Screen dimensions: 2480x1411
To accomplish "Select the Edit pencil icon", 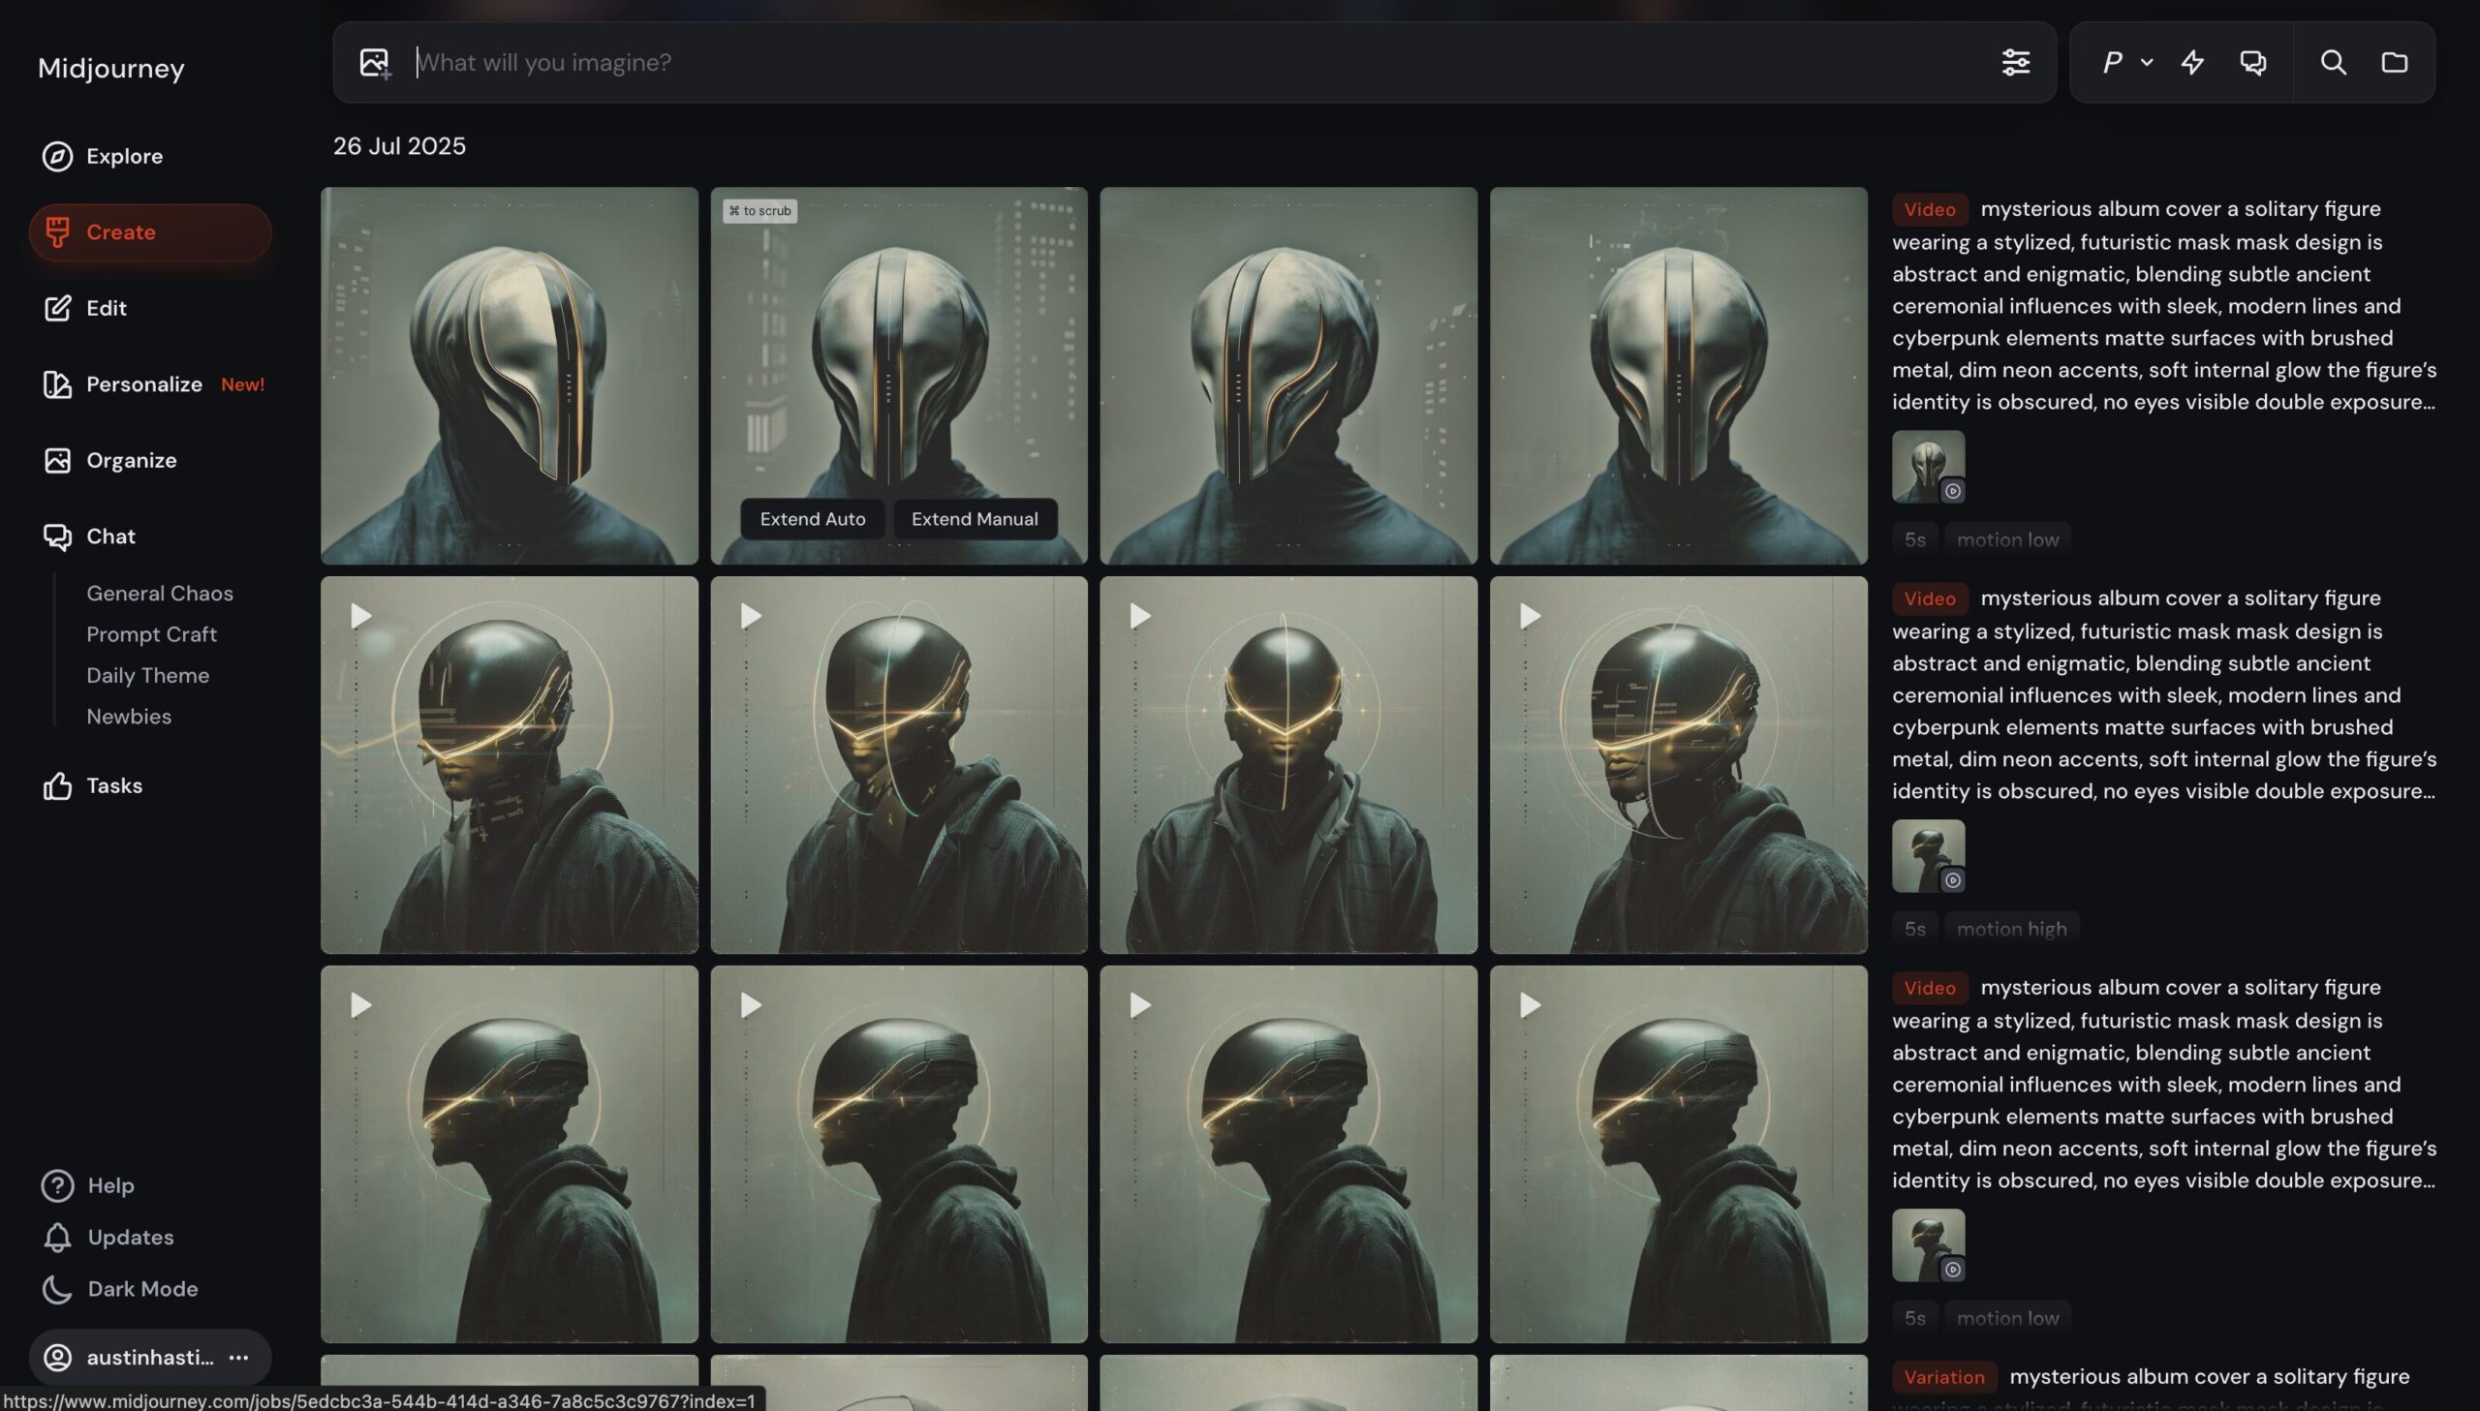I will pyautogui.click(x=57, y=308).
